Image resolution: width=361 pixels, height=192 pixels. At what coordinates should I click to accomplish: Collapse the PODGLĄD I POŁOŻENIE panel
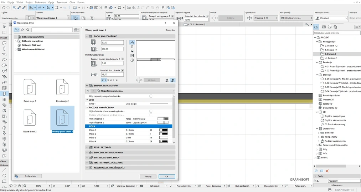(x=87, y=36)
